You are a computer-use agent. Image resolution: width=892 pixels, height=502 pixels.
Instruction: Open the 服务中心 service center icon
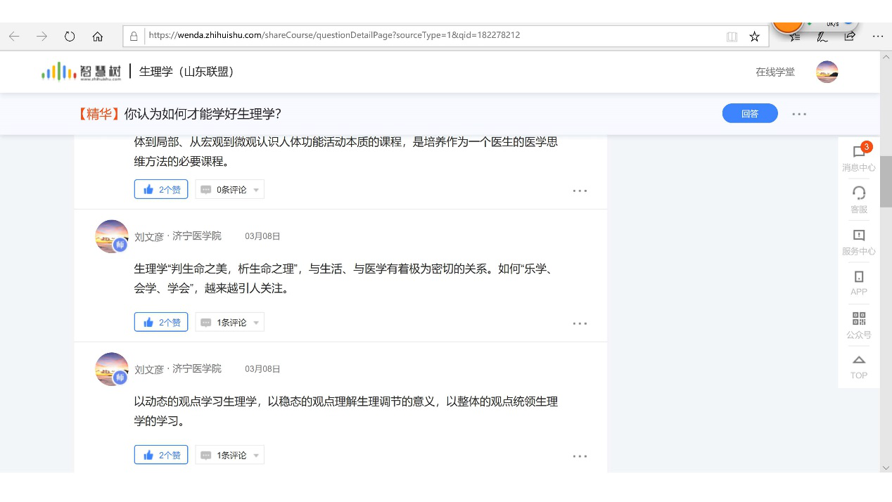(x=858, y=236)
